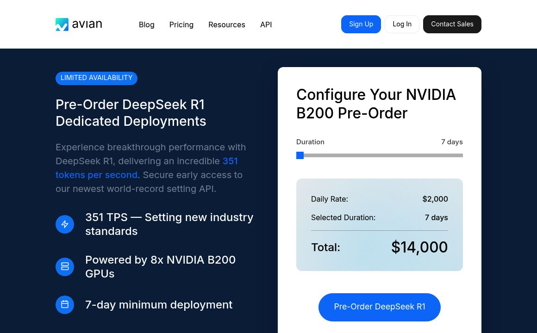537x333 pixels.
Task: Click the server GPU icon
Action: [x=65, y=267]
